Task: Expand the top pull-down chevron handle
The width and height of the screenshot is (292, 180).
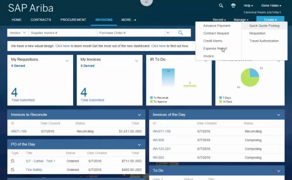Action: click(146, 2)
